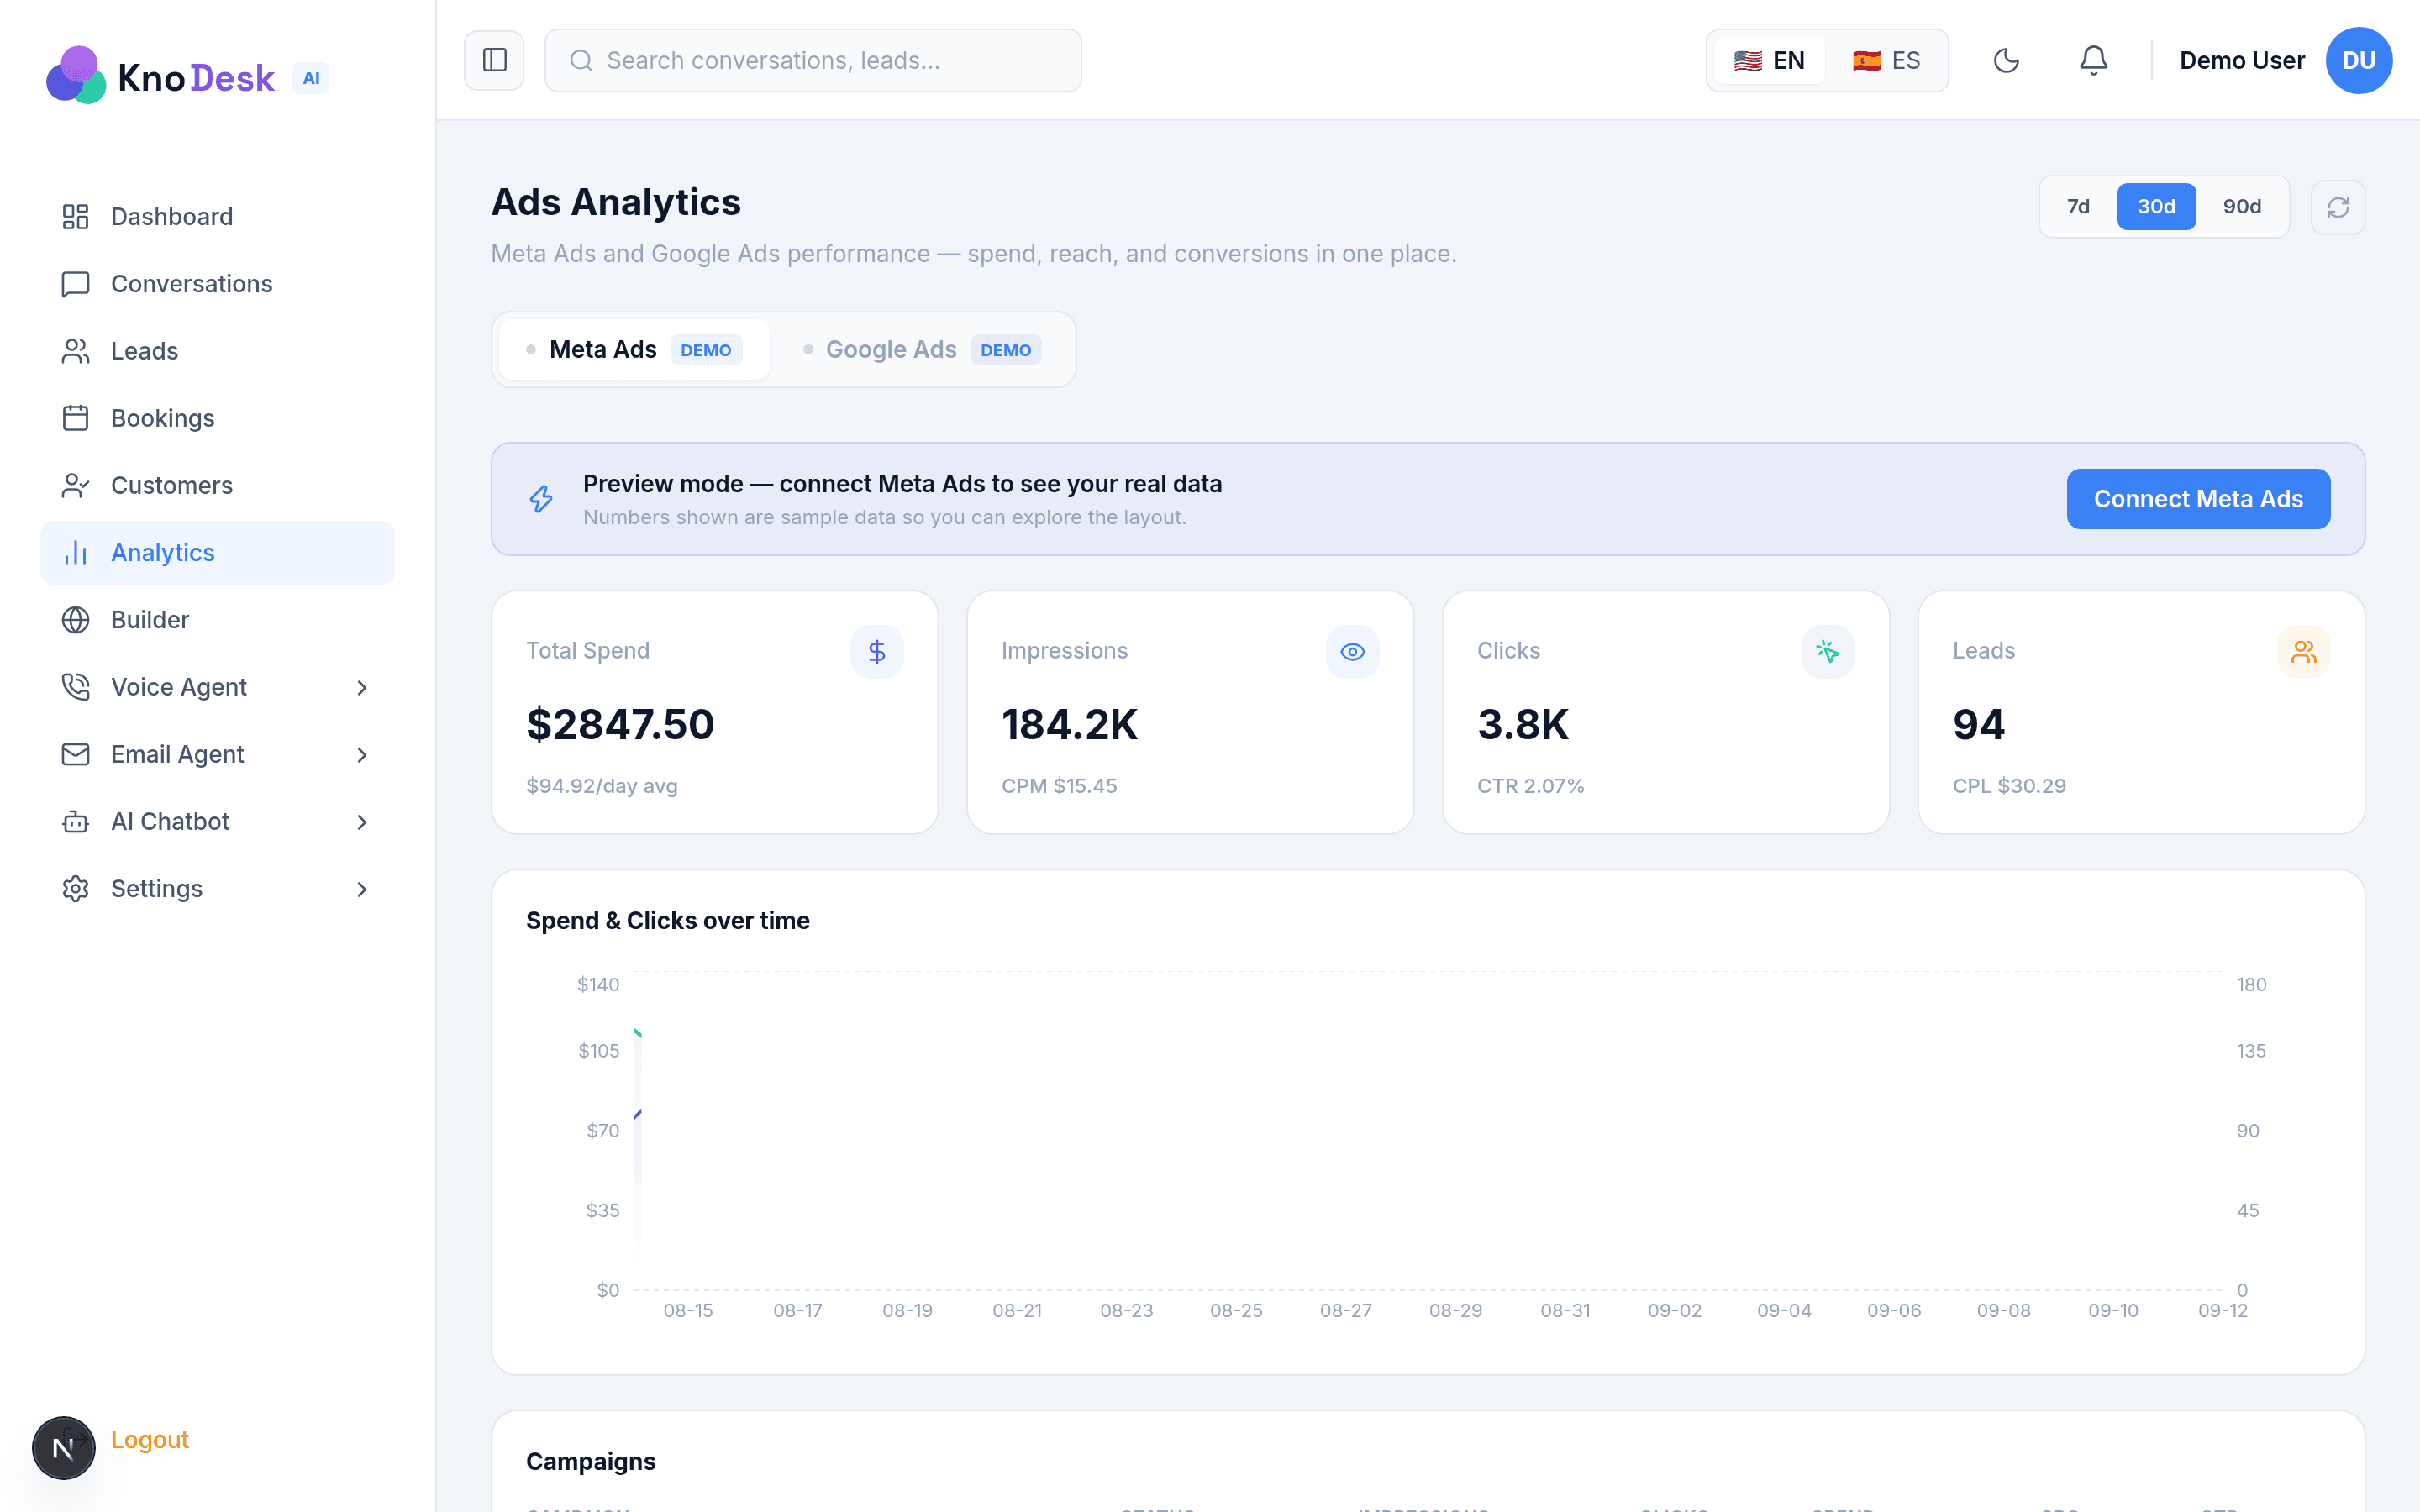Viewport: 2420px width, 1512px height.
Task: Go to Leads in sidebar
Action: (217, 351)
